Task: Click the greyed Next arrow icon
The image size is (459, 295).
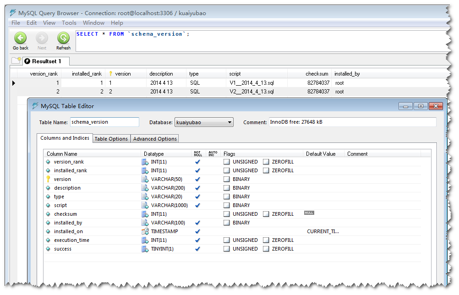Action: tap(42, 38)
